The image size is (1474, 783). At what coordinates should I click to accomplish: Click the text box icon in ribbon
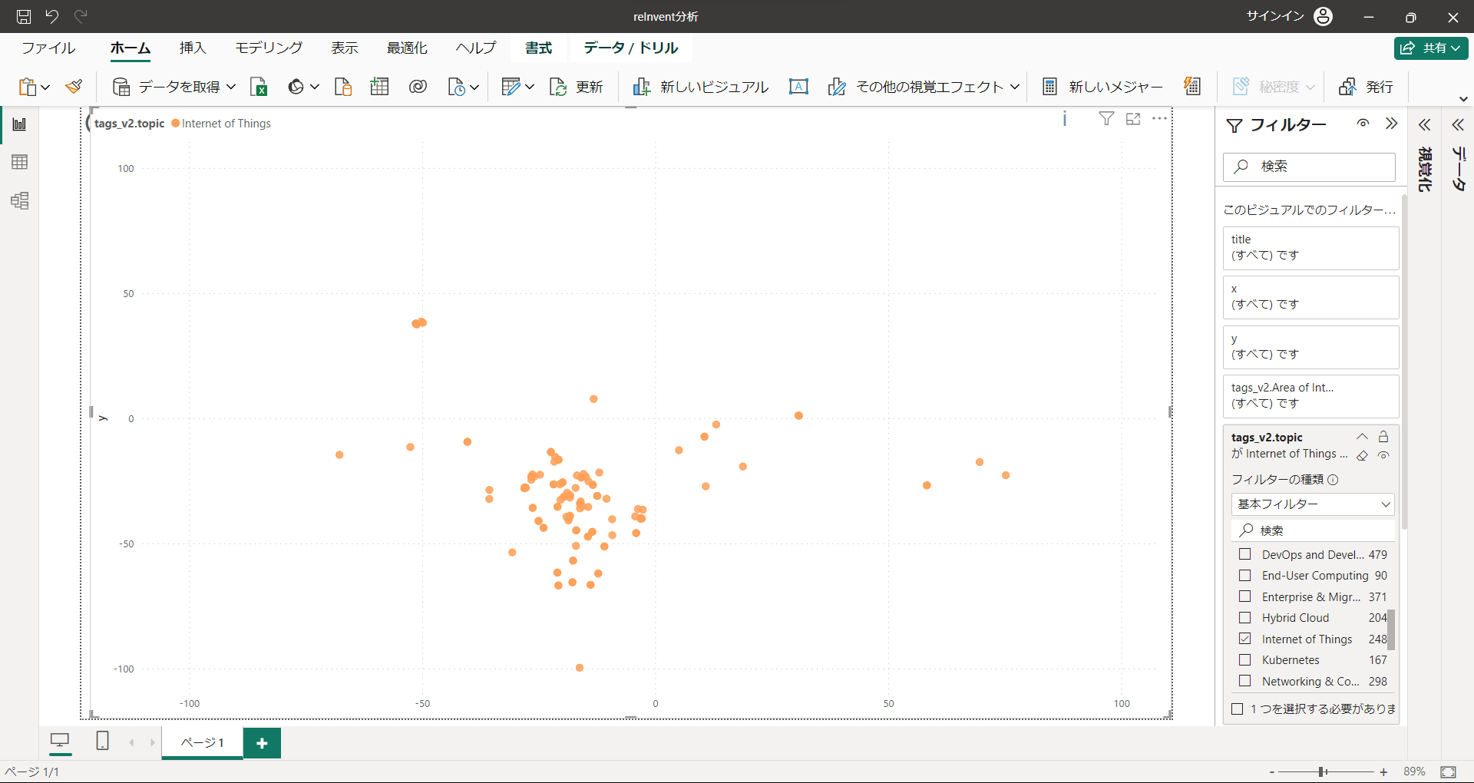coord(798,87)
